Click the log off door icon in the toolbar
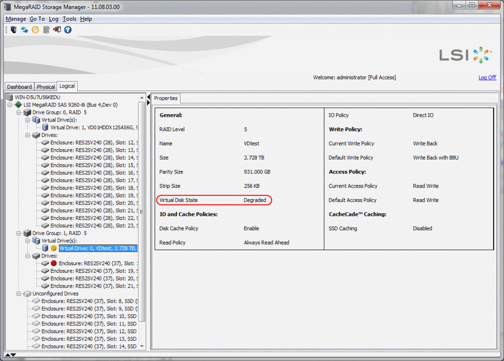Screen dimensions: 504x361 click(57, 30)
